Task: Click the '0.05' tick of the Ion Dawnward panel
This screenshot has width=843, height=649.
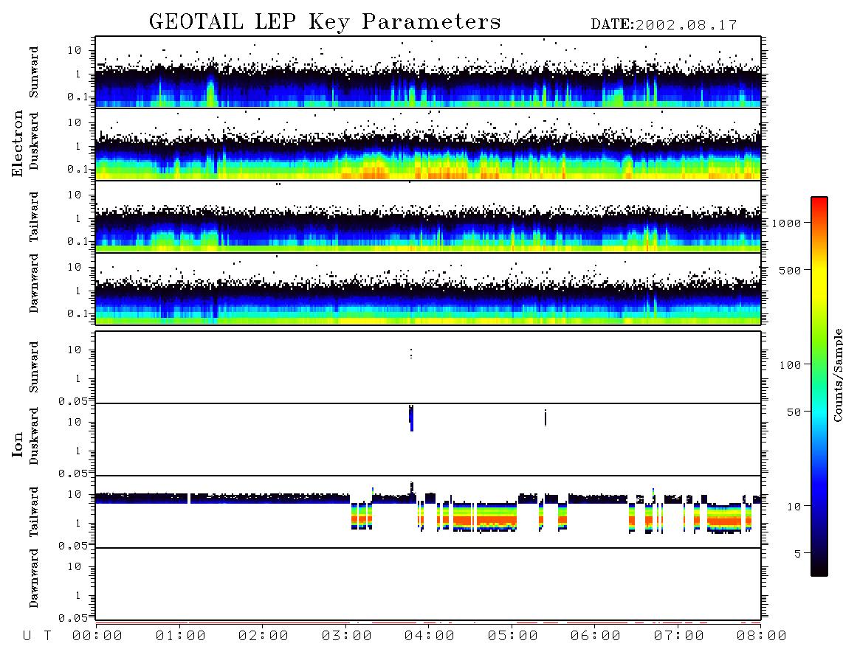Action: pos(72,618)
